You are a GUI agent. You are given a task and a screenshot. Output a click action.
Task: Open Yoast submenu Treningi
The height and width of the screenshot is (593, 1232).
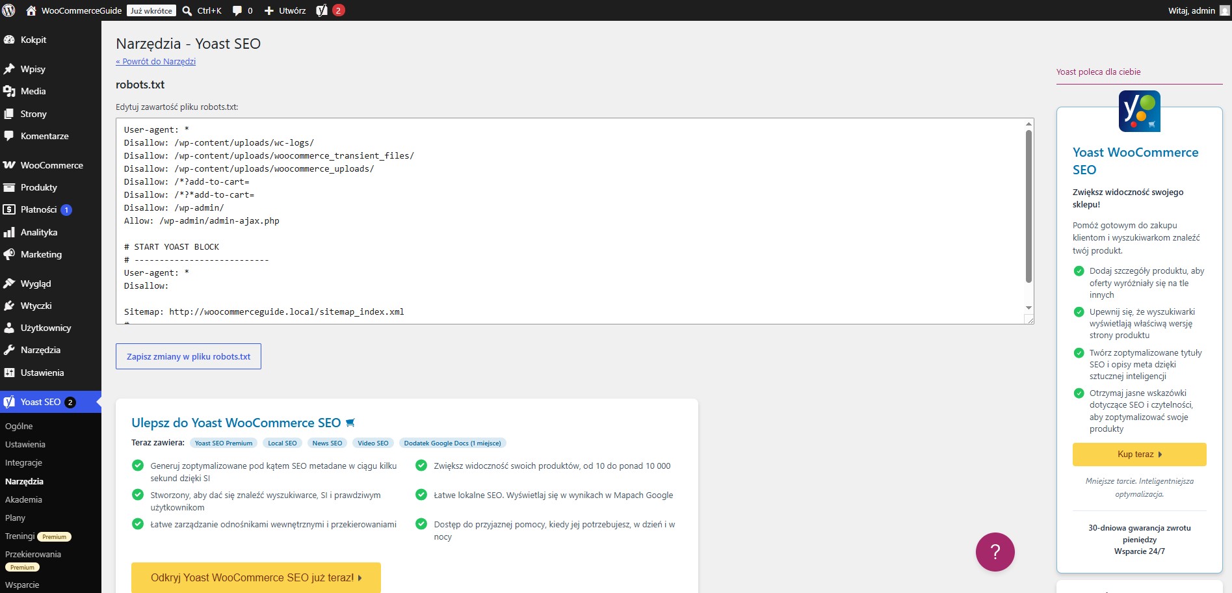pos(20,536)
